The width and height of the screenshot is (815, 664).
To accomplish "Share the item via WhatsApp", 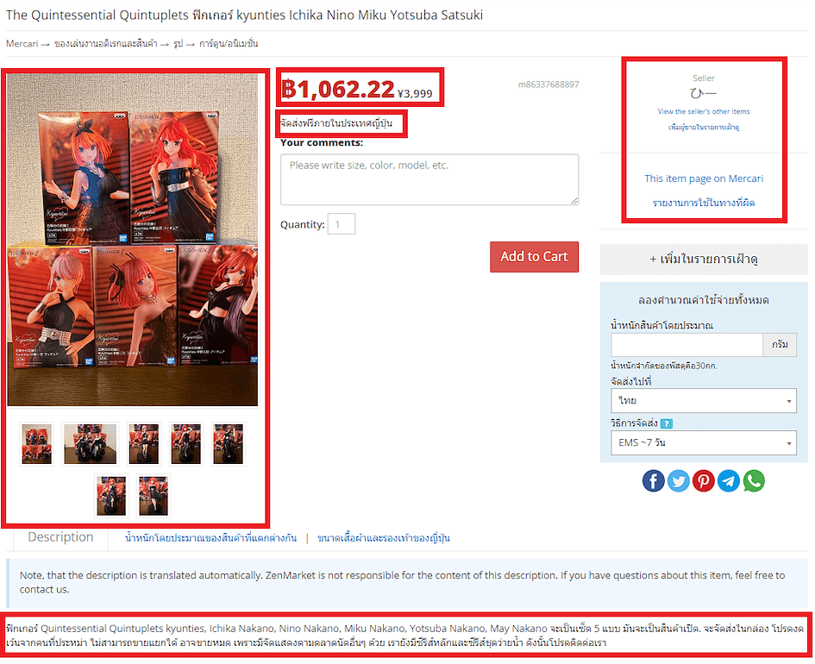I will 754,480.
